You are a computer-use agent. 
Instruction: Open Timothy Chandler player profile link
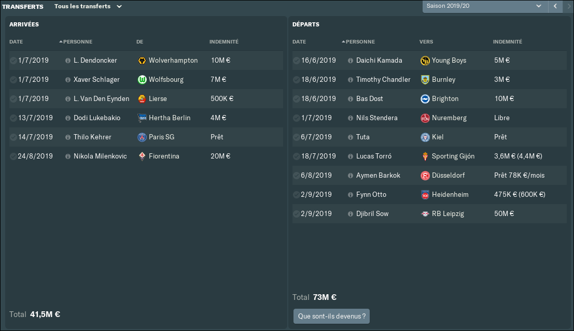tap(383, 79)
